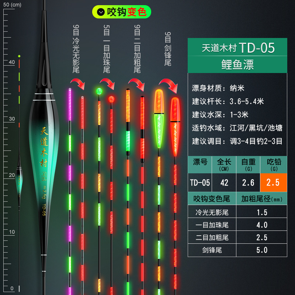Click the 建议调目: 调3-4目钓2-3目 spec line
The image size is (295, 295).
(237, 141)
